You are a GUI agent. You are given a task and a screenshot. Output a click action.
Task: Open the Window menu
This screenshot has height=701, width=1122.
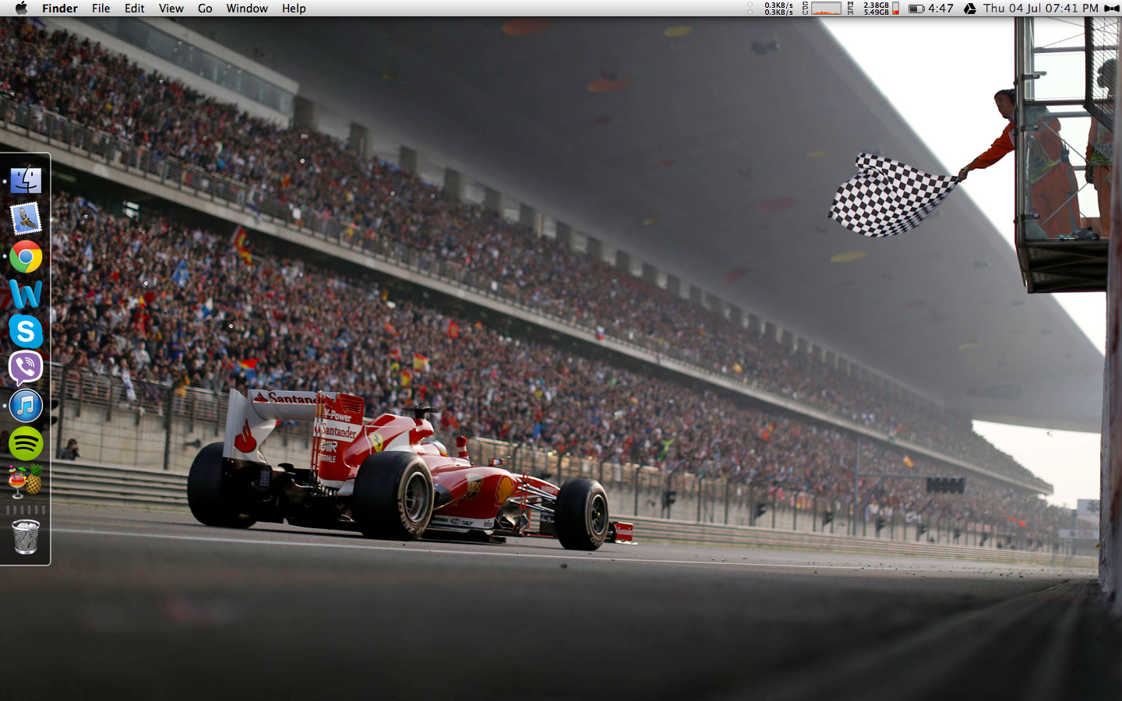[247, 8]
